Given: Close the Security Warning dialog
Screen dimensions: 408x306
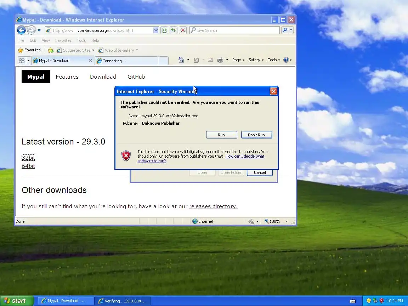Looking at the screenshot, I should 273,91.
